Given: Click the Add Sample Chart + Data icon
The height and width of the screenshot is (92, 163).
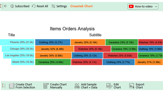Looking at the screenshot, I should 77,86.
